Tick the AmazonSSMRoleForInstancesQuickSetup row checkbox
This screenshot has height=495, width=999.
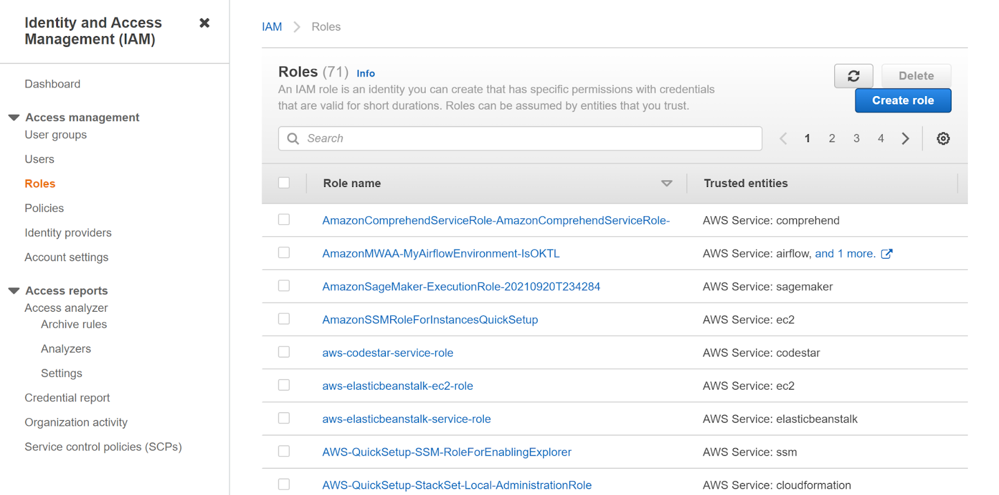(x=284, y=319)
